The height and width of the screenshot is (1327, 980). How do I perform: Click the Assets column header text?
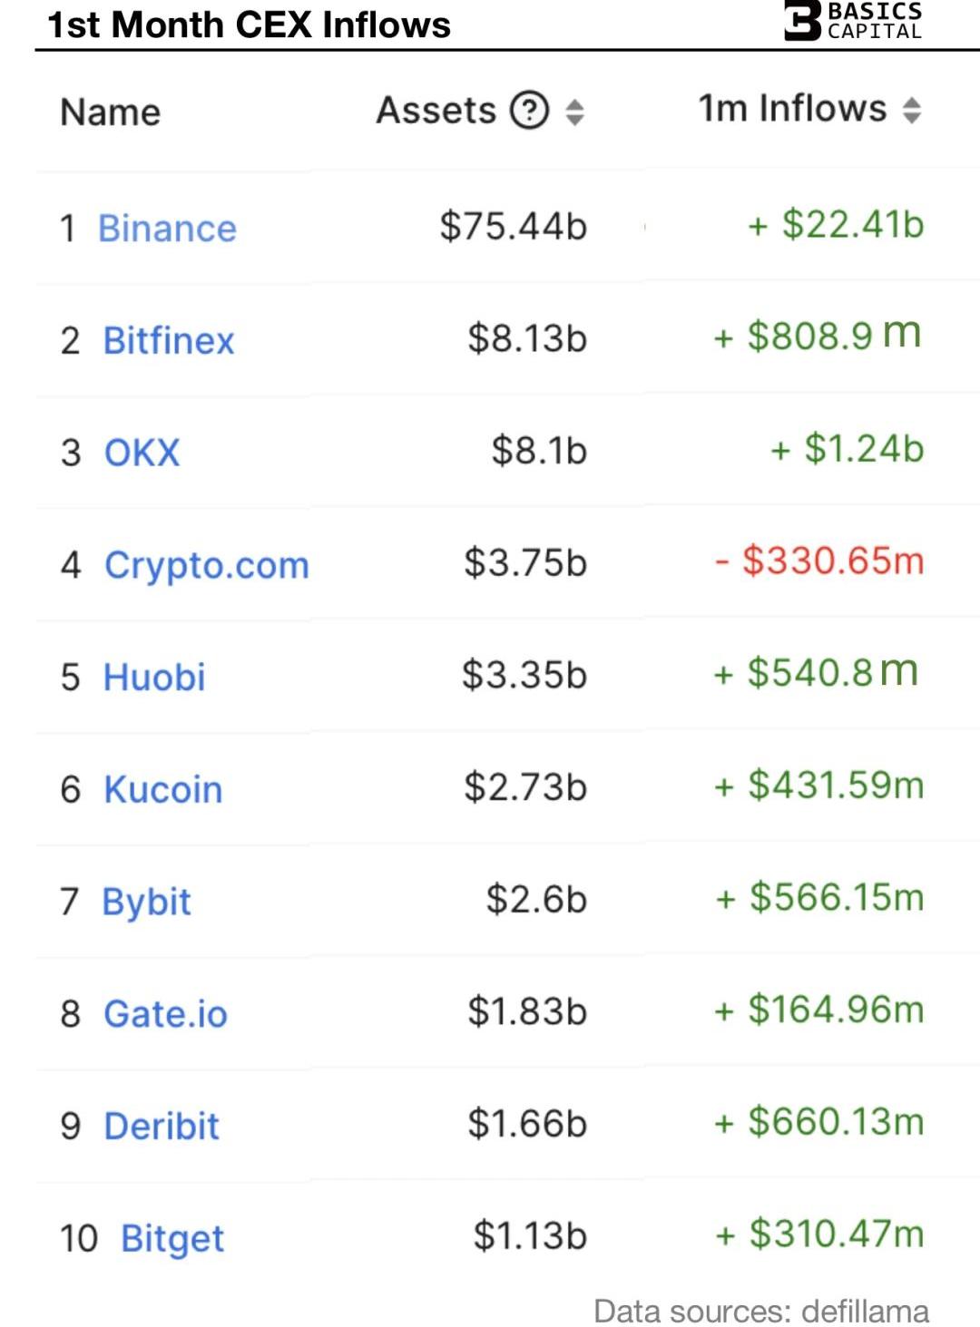436,111
